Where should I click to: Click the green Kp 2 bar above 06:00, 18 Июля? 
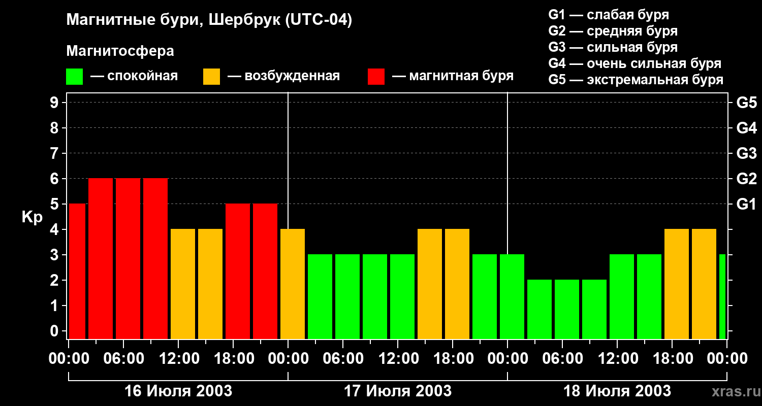coord(567,310)
